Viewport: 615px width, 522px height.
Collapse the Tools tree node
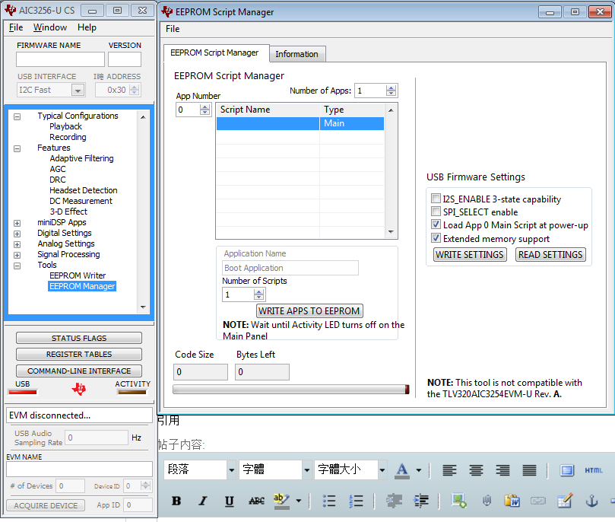(17, 266)
